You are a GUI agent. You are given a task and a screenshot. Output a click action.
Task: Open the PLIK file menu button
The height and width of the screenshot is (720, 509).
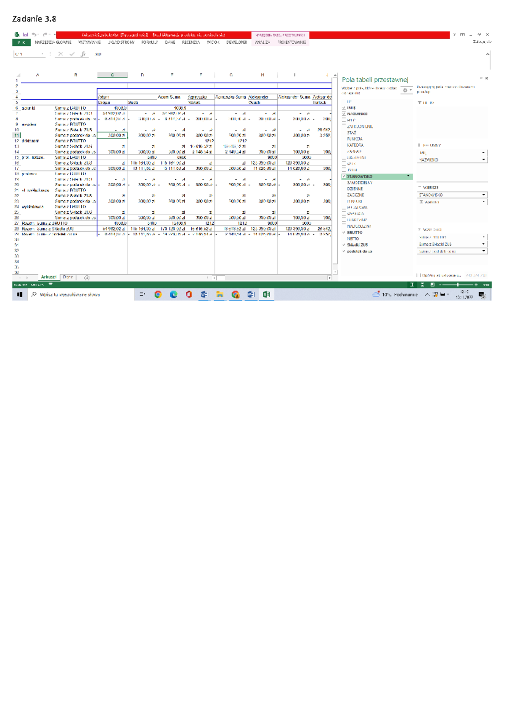(21, 42)
